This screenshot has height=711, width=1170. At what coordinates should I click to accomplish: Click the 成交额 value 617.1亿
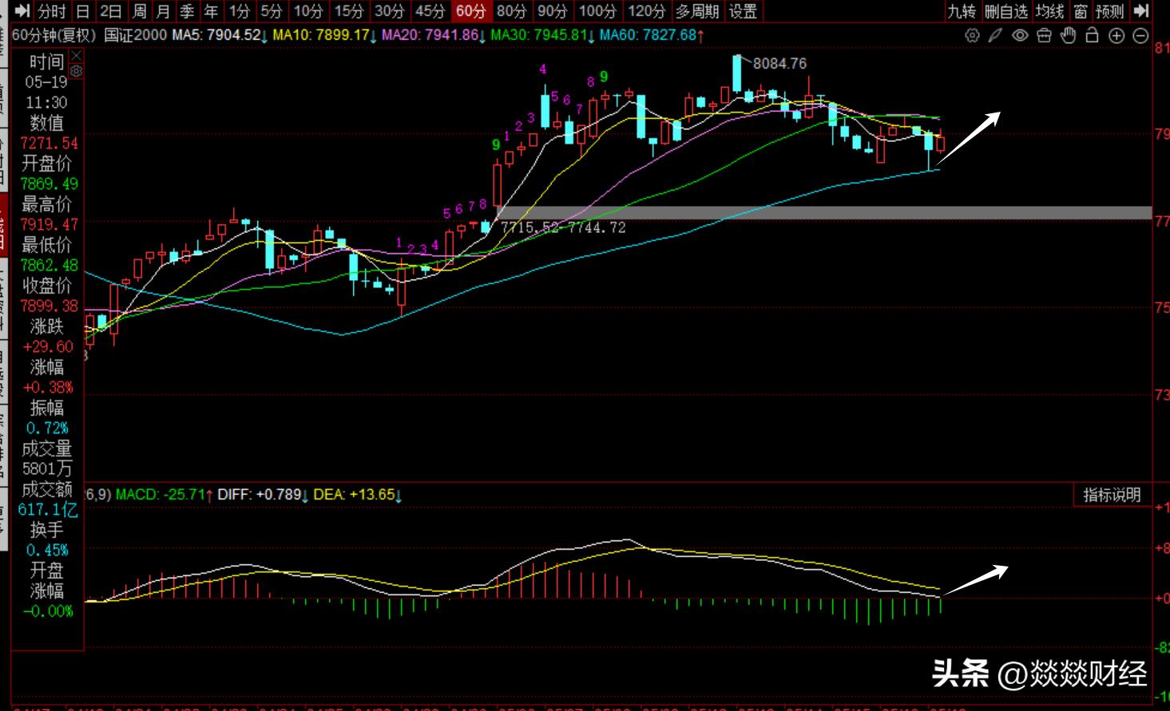coord(48,509)
